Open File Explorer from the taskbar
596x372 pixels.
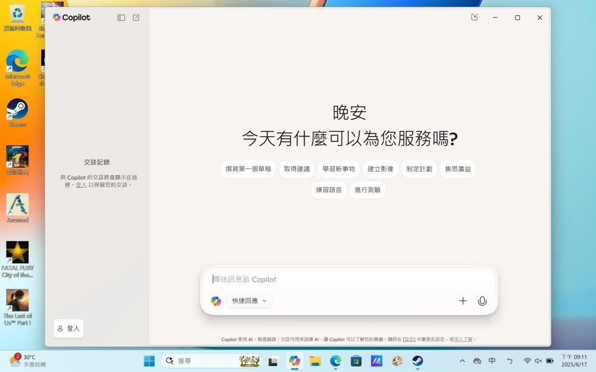coord(315,361)
